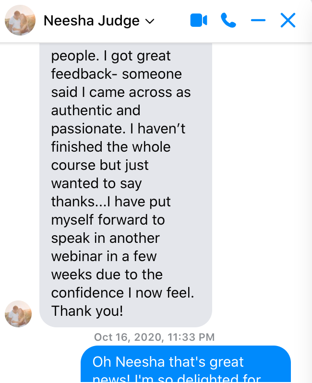Click 'people. I got great' first line

pyautogui.click(x=111, y=56)
